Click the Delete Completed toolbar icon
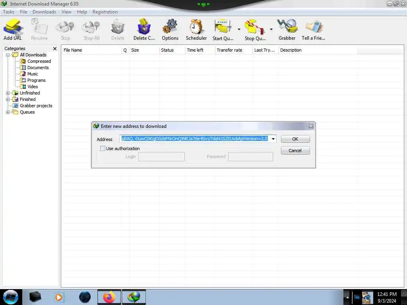 [144, 29]
